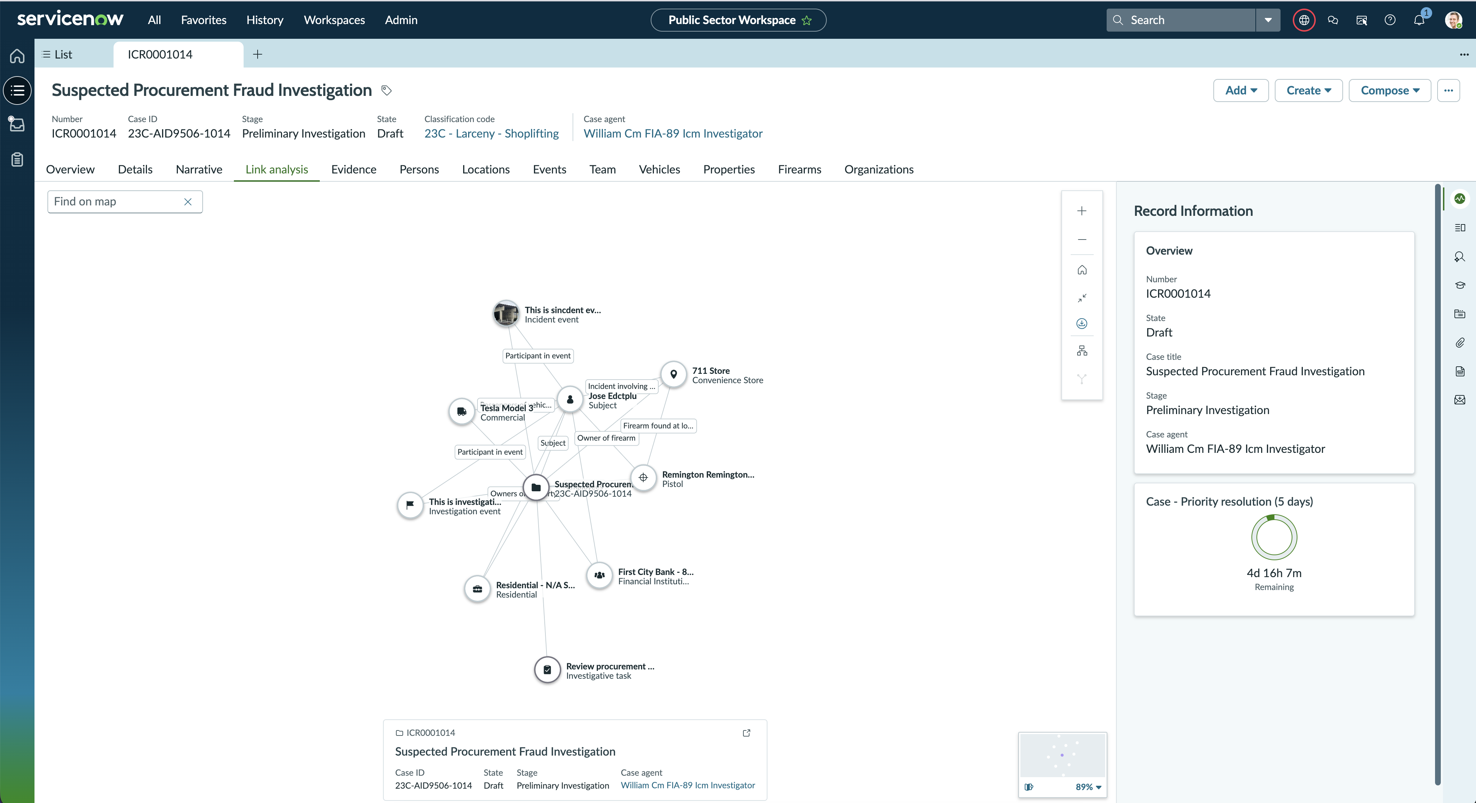Open the notifications bell
This screenshot has width=1476, height=803.
[1419, 20]
